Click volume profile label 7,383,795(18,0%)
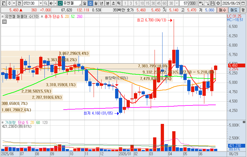This screenshot has width=247, height=157. click(x=154, y=66)
